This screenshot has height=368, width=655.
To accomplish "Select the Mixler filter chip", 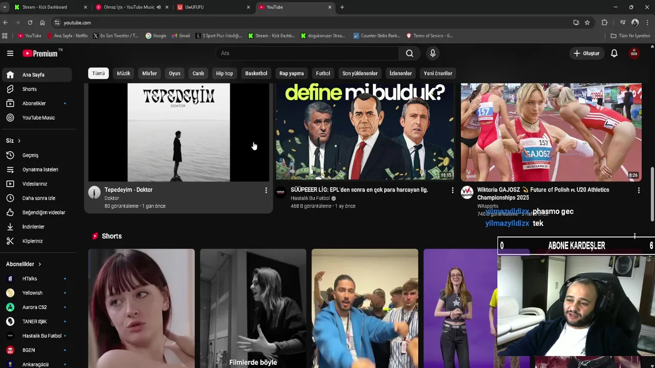I will 149,73.
